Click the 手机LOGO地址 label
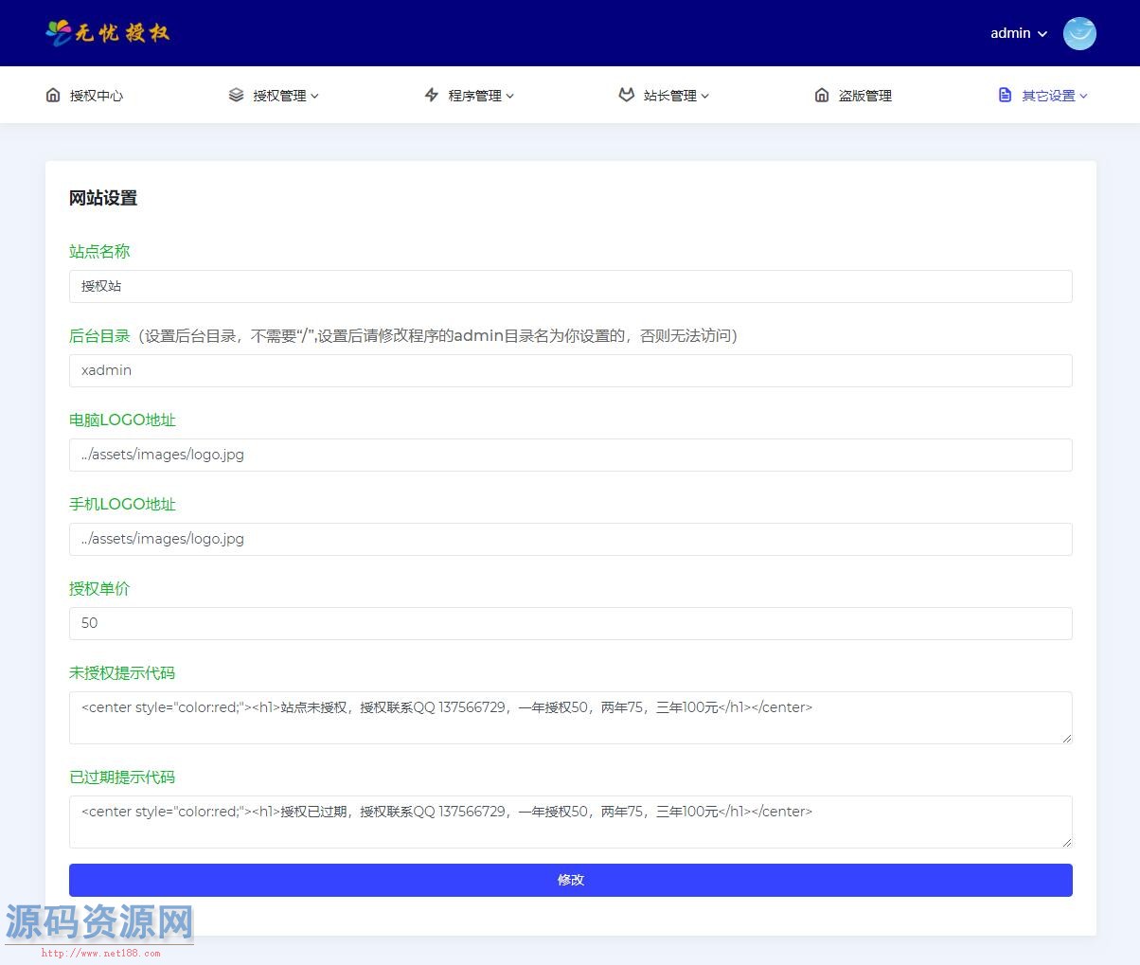Viewport: 1140px width, 965px height. point(122,504)
